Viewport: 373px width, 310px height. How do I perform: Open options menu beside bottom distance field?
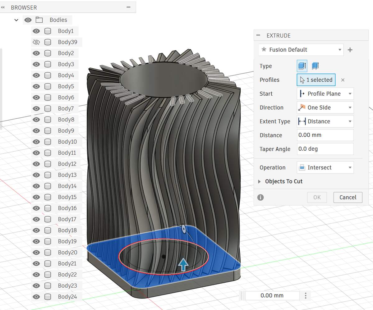[306, 295]
